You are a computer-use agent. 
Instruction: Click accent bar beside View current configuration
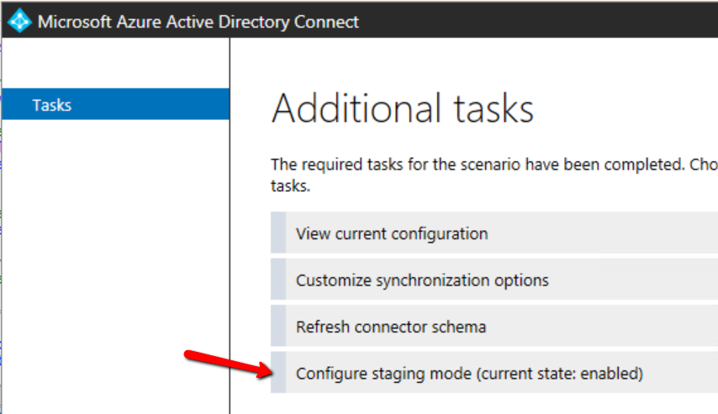click(278, 233)
